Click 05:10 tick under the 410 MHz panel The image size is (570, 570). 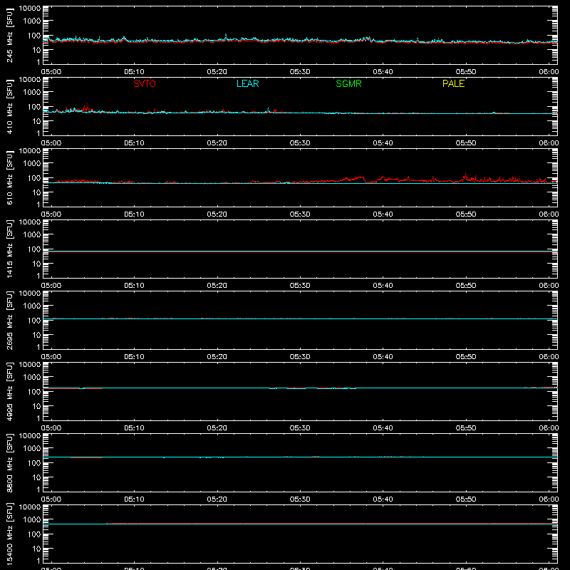(x=134, y=143)
